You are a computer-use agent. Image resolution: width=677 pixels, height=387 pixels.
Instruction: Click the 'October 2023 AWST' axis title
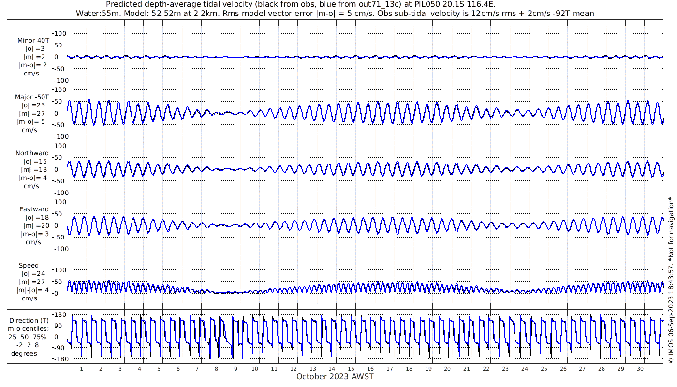(x=335, y=377)
